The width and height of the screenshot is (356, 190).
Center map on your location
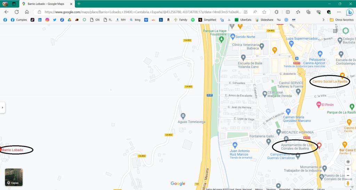[348, 162]
